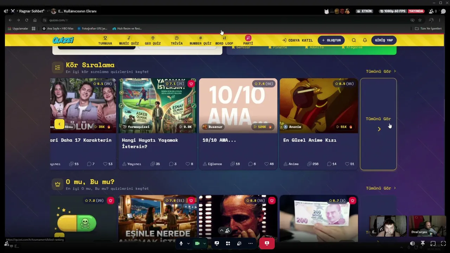Slide the Kör Sıralama carousel left with the yellow arrow

click(x=59, y=124)
